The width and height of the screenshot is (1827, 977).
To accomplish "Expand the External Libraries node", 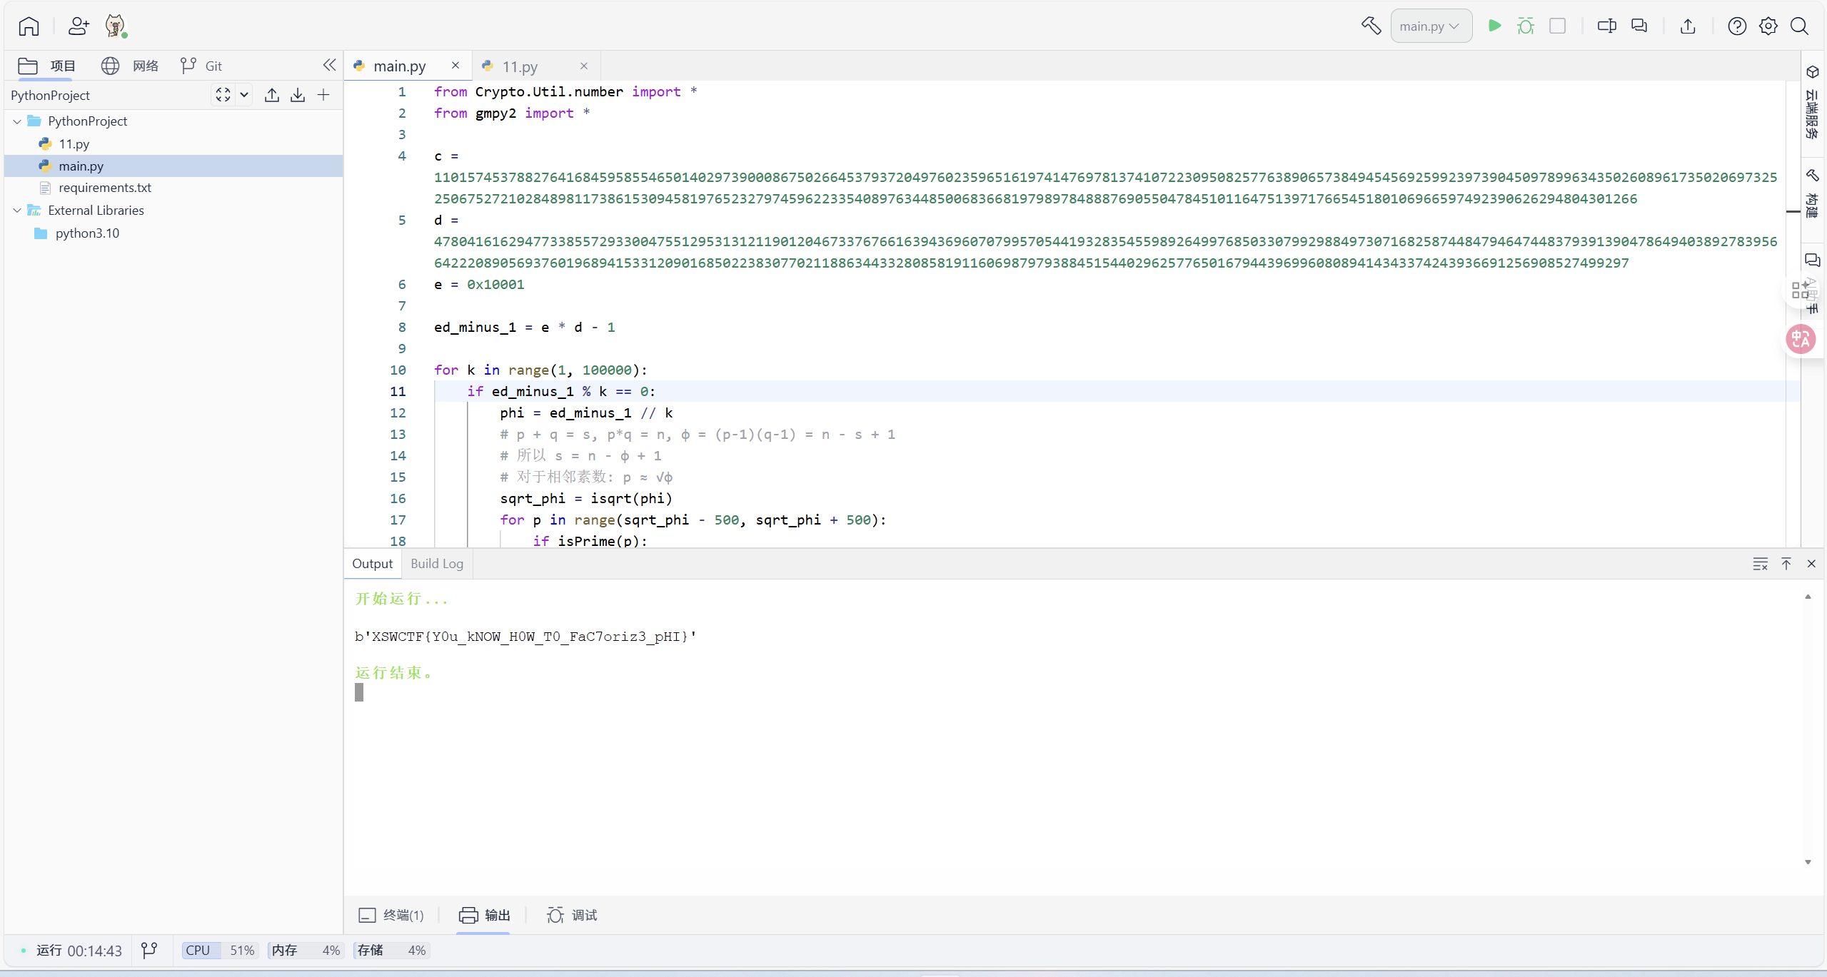I will pyautogui.click(x=16, y=210).
